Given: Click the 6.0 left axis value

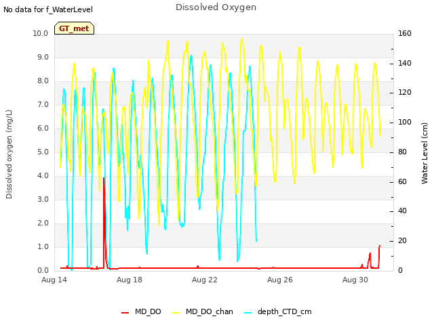Looking at the screenshot, I should [43, 129].
